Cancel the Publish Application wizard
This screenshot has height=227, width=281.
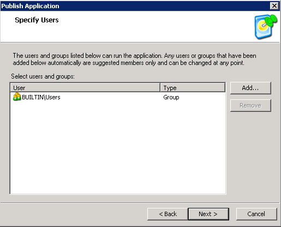coord(256,214)
